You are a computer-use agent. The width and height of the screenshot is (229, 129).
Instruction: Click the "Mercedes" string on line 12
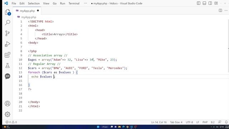click(x=115, y=68)
